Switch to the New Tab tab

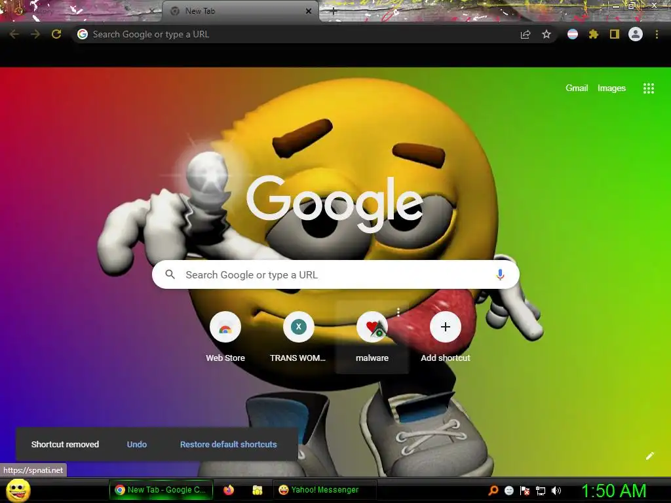coord(240,11)
